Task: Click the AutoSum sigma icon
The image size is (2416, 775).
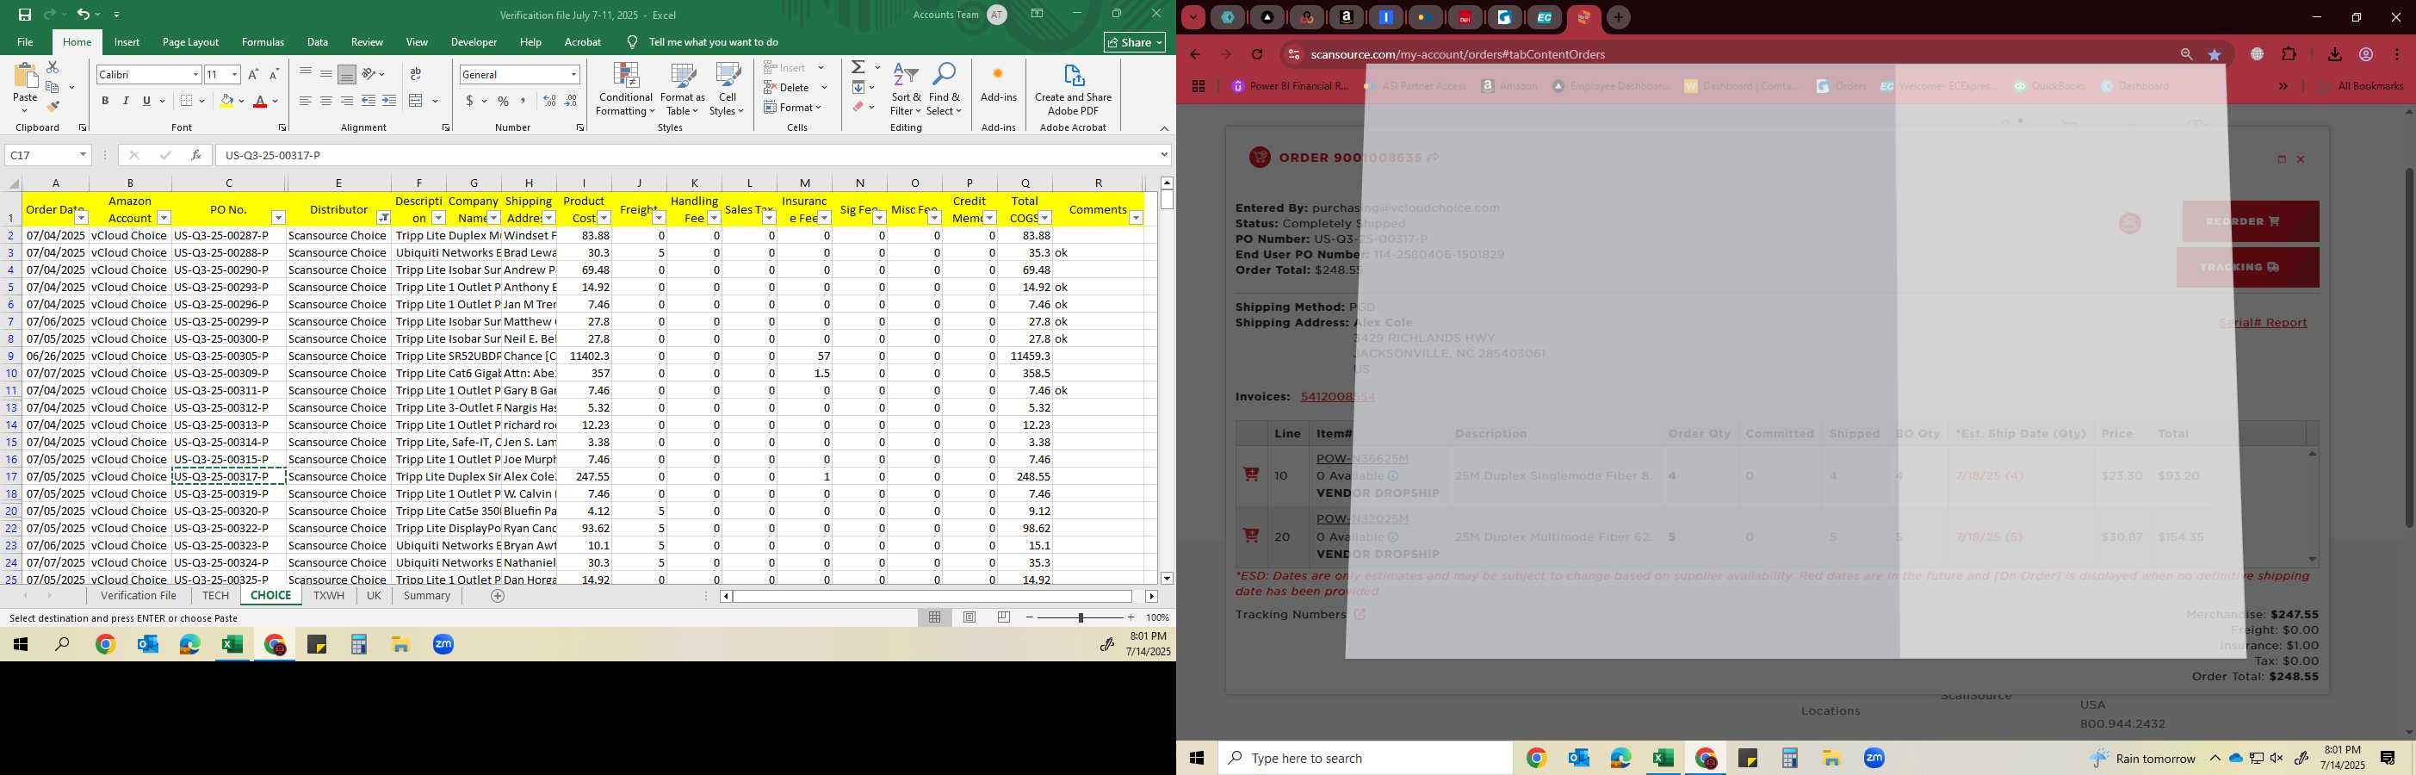Action: (x=858, y=67)
